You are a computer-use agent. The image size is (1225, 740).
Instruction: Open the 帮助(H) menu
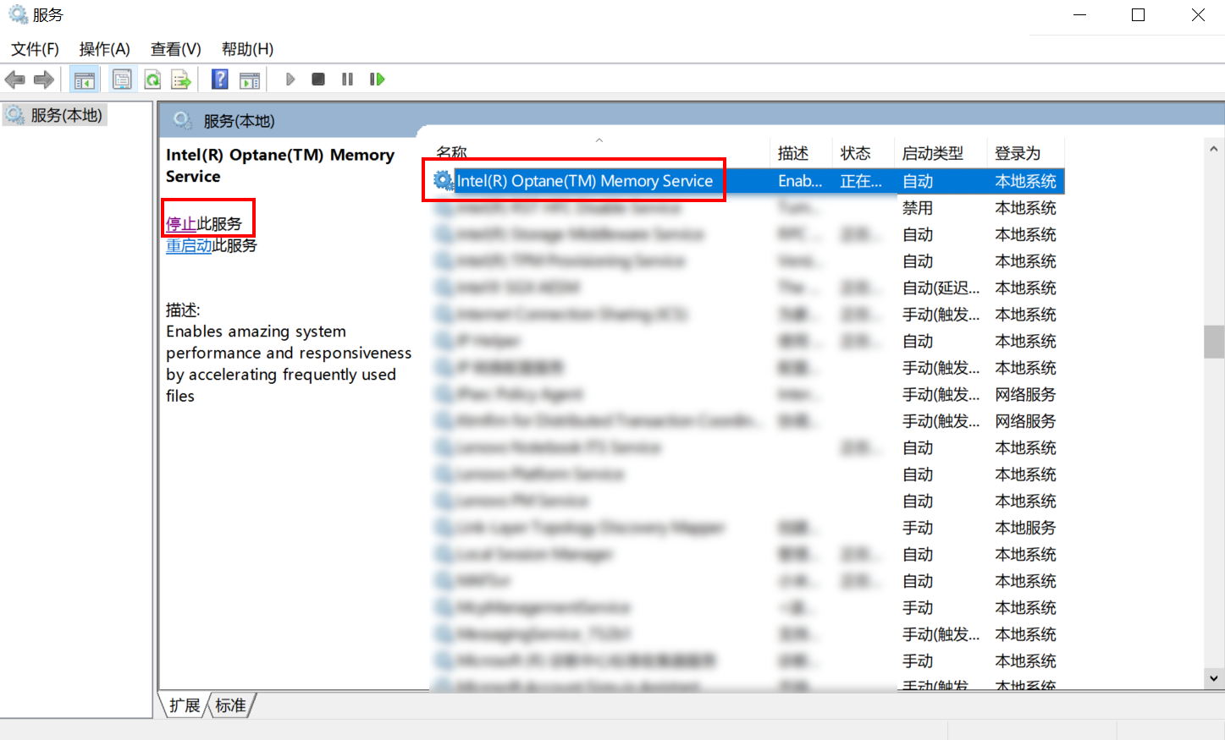247,49
